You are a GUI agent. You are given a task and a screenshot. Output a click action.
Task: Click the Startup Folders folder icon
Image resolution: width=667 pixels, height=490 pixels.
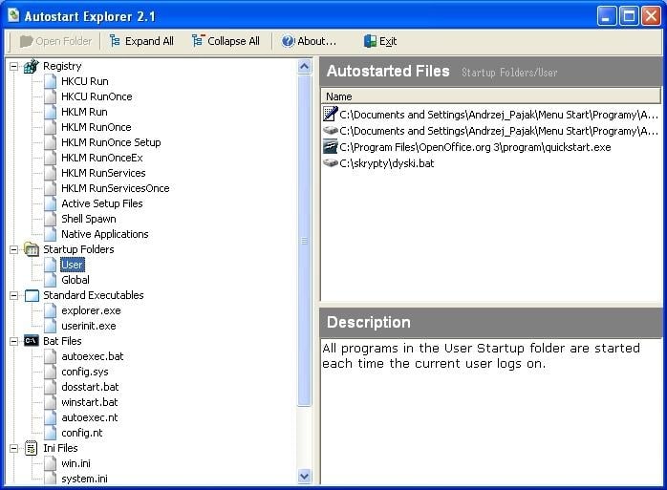coord(32,249)
